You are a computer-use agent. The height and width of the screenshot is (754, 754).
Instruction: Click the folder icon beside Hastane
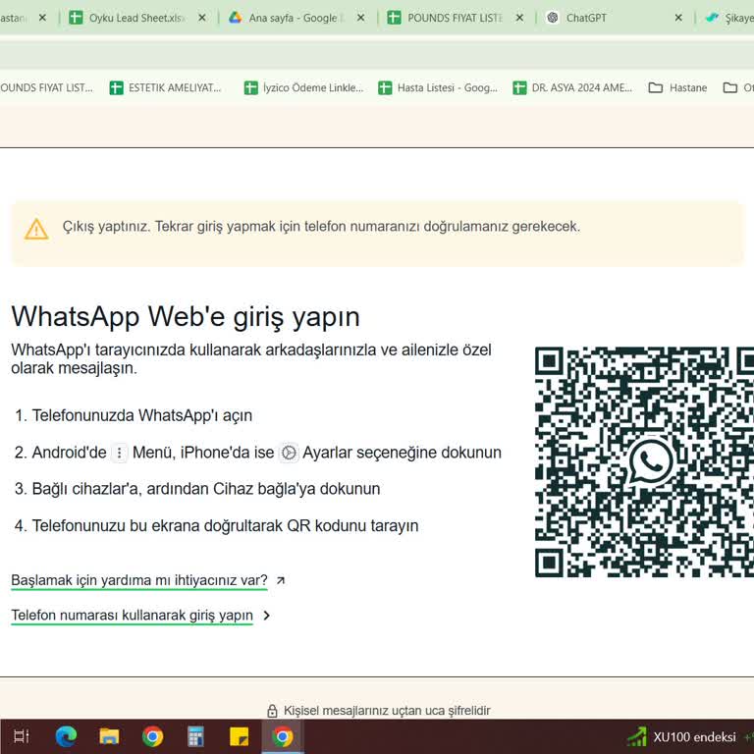click(x=656, y=88)
